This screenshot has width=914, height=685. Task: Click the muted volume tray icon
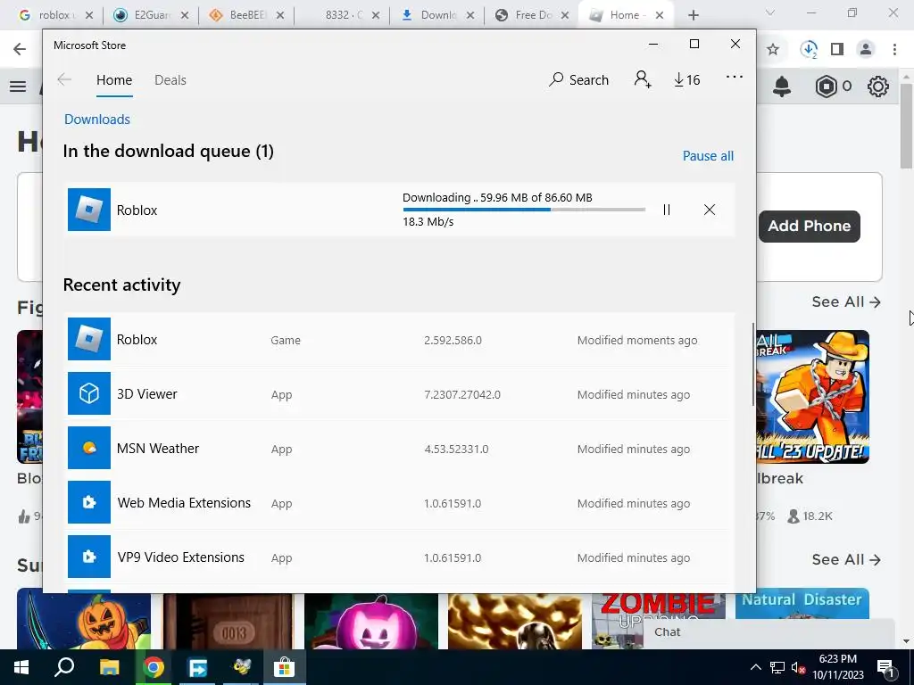click(x=798, y=667)
